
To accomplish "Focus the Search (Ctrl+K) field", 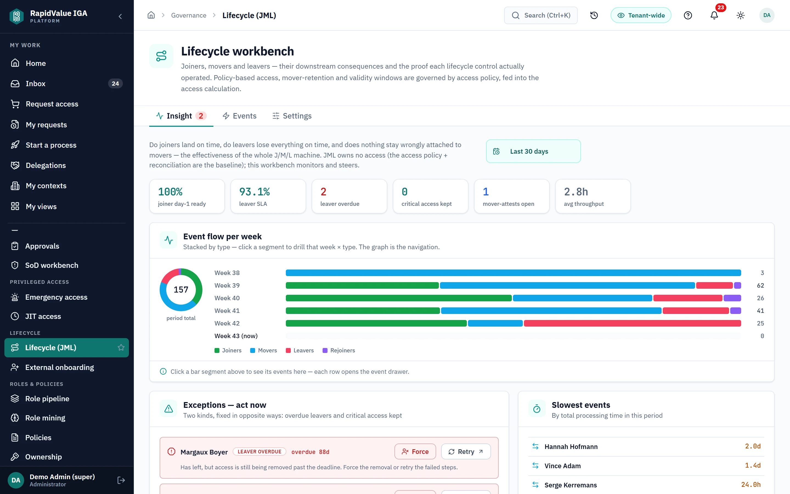I will tap(541, 15).
